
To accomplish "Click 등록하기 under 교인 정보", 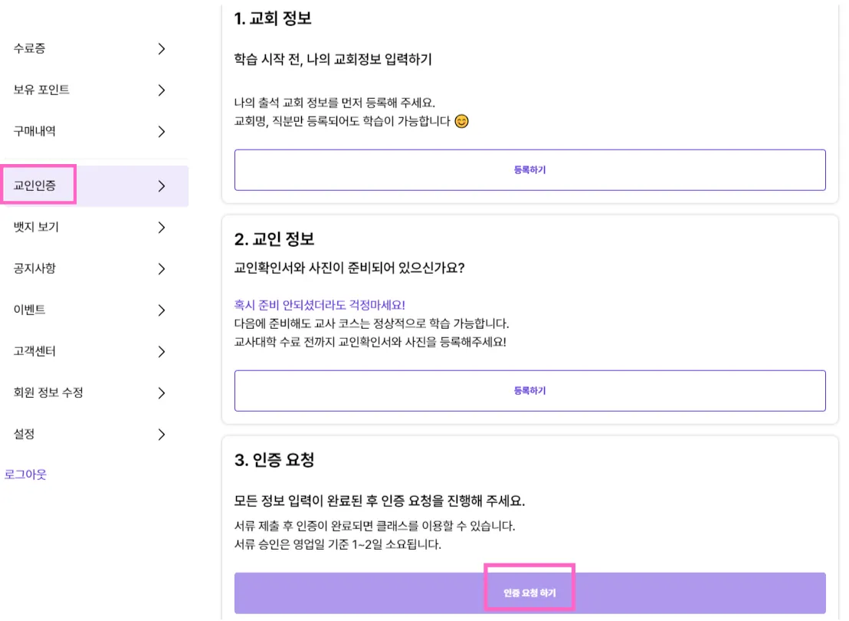I will tap(529, 390).
